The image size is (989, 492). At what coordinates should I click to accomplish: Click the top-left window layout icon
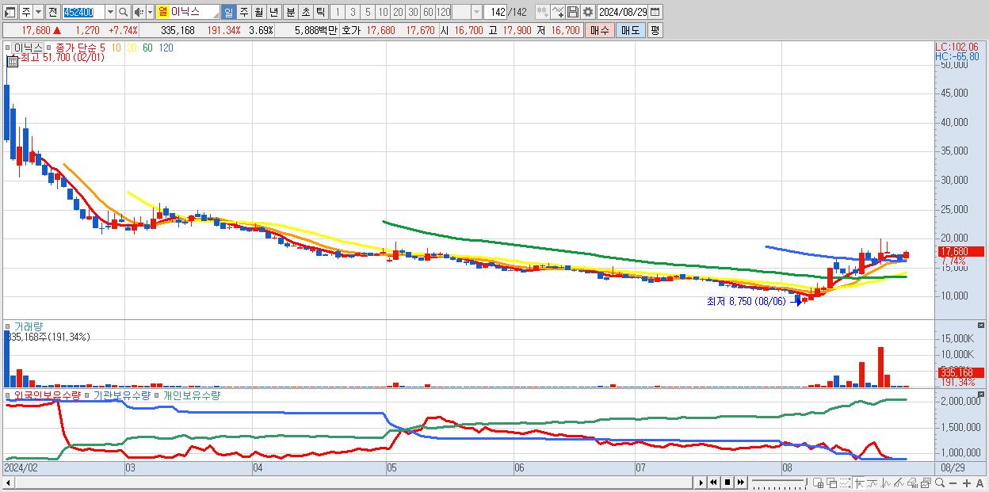coord(10,12)
